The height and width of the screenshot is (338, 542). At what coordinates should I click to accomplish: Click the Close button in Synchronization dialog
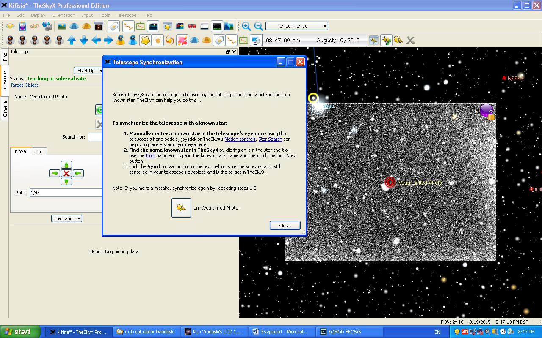pos(285,226)
